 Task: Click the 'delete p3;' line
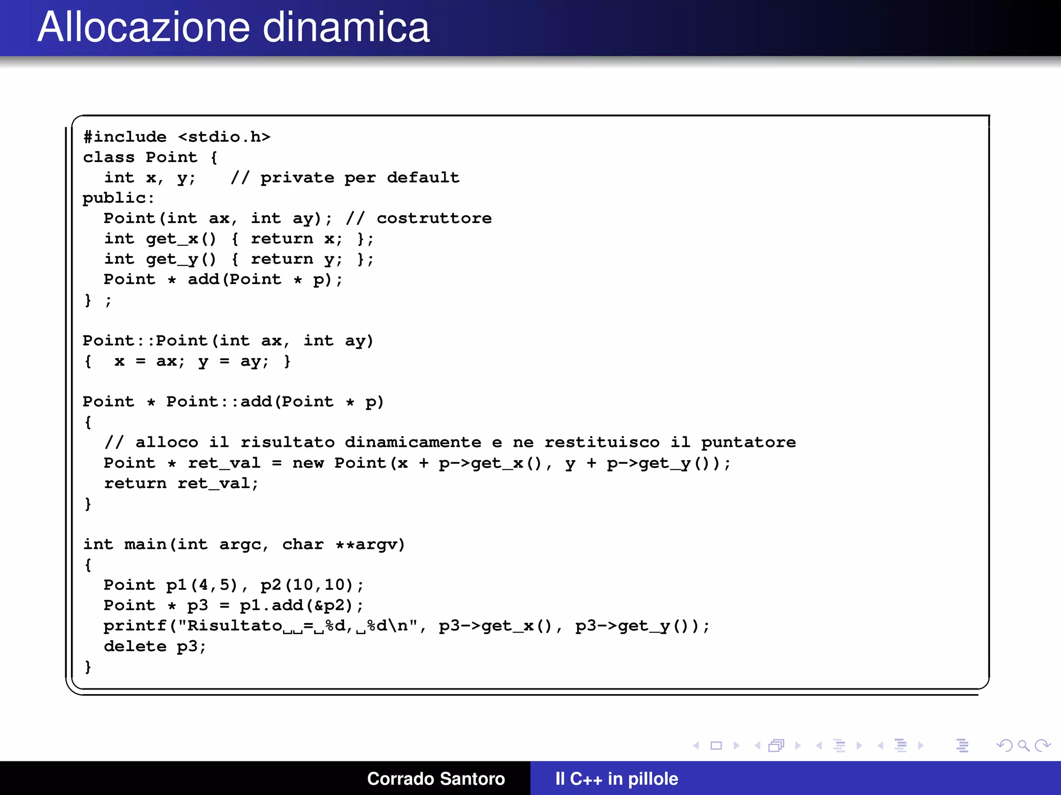pos(155,646)
